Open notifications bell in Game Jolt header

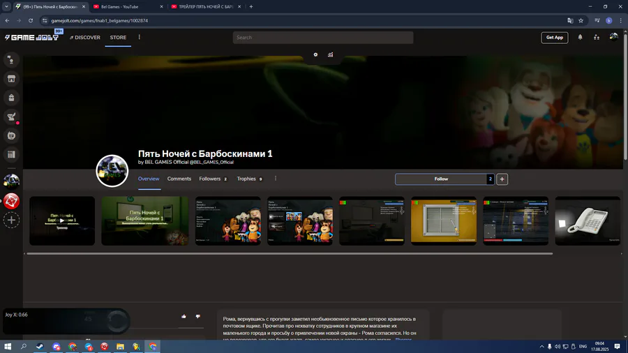pyautogui.click(x=580, y=37)
